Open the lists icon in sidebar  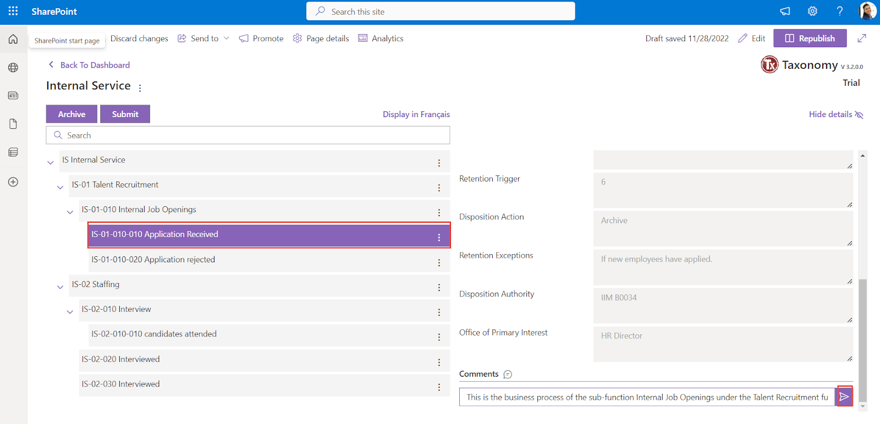click(x=13, y=152)
